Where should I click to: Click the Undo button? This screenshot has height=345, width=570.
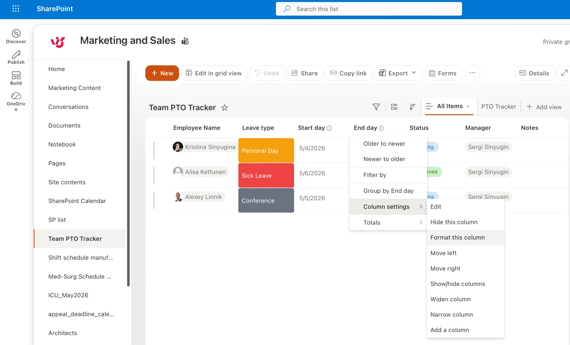point(267,73)
